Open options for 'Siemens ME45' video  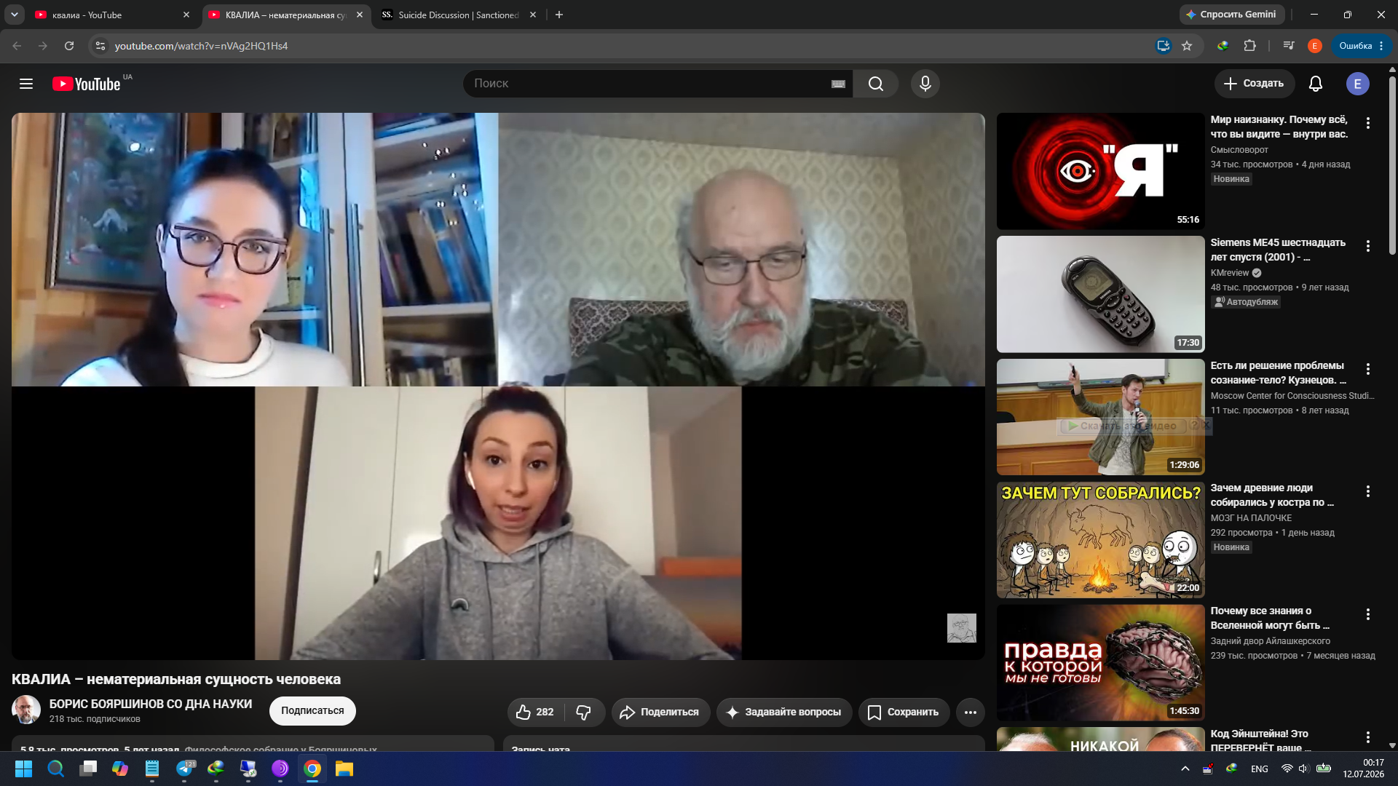(1368, 246)
